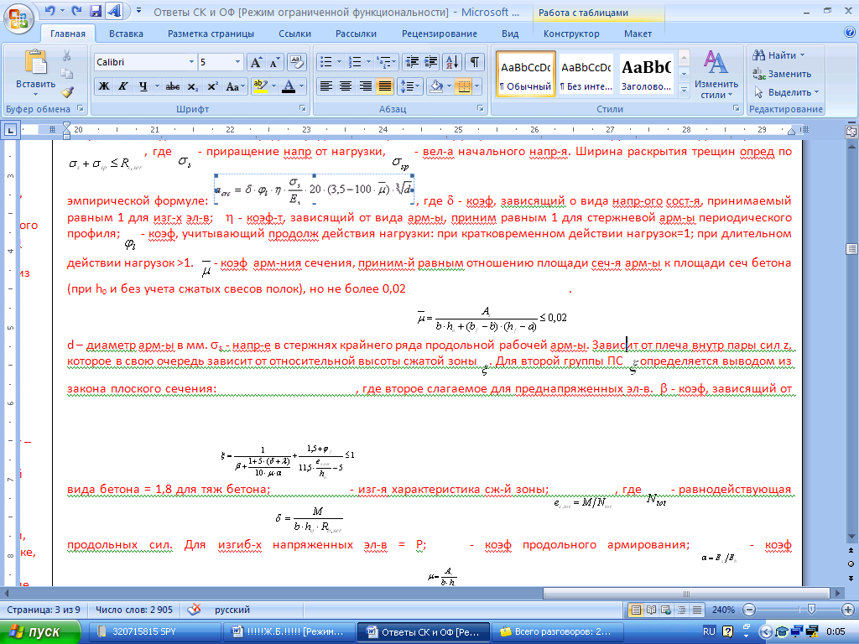Decrease indent with the outdent icon
The image size is (859, 644).
(412, 62)
